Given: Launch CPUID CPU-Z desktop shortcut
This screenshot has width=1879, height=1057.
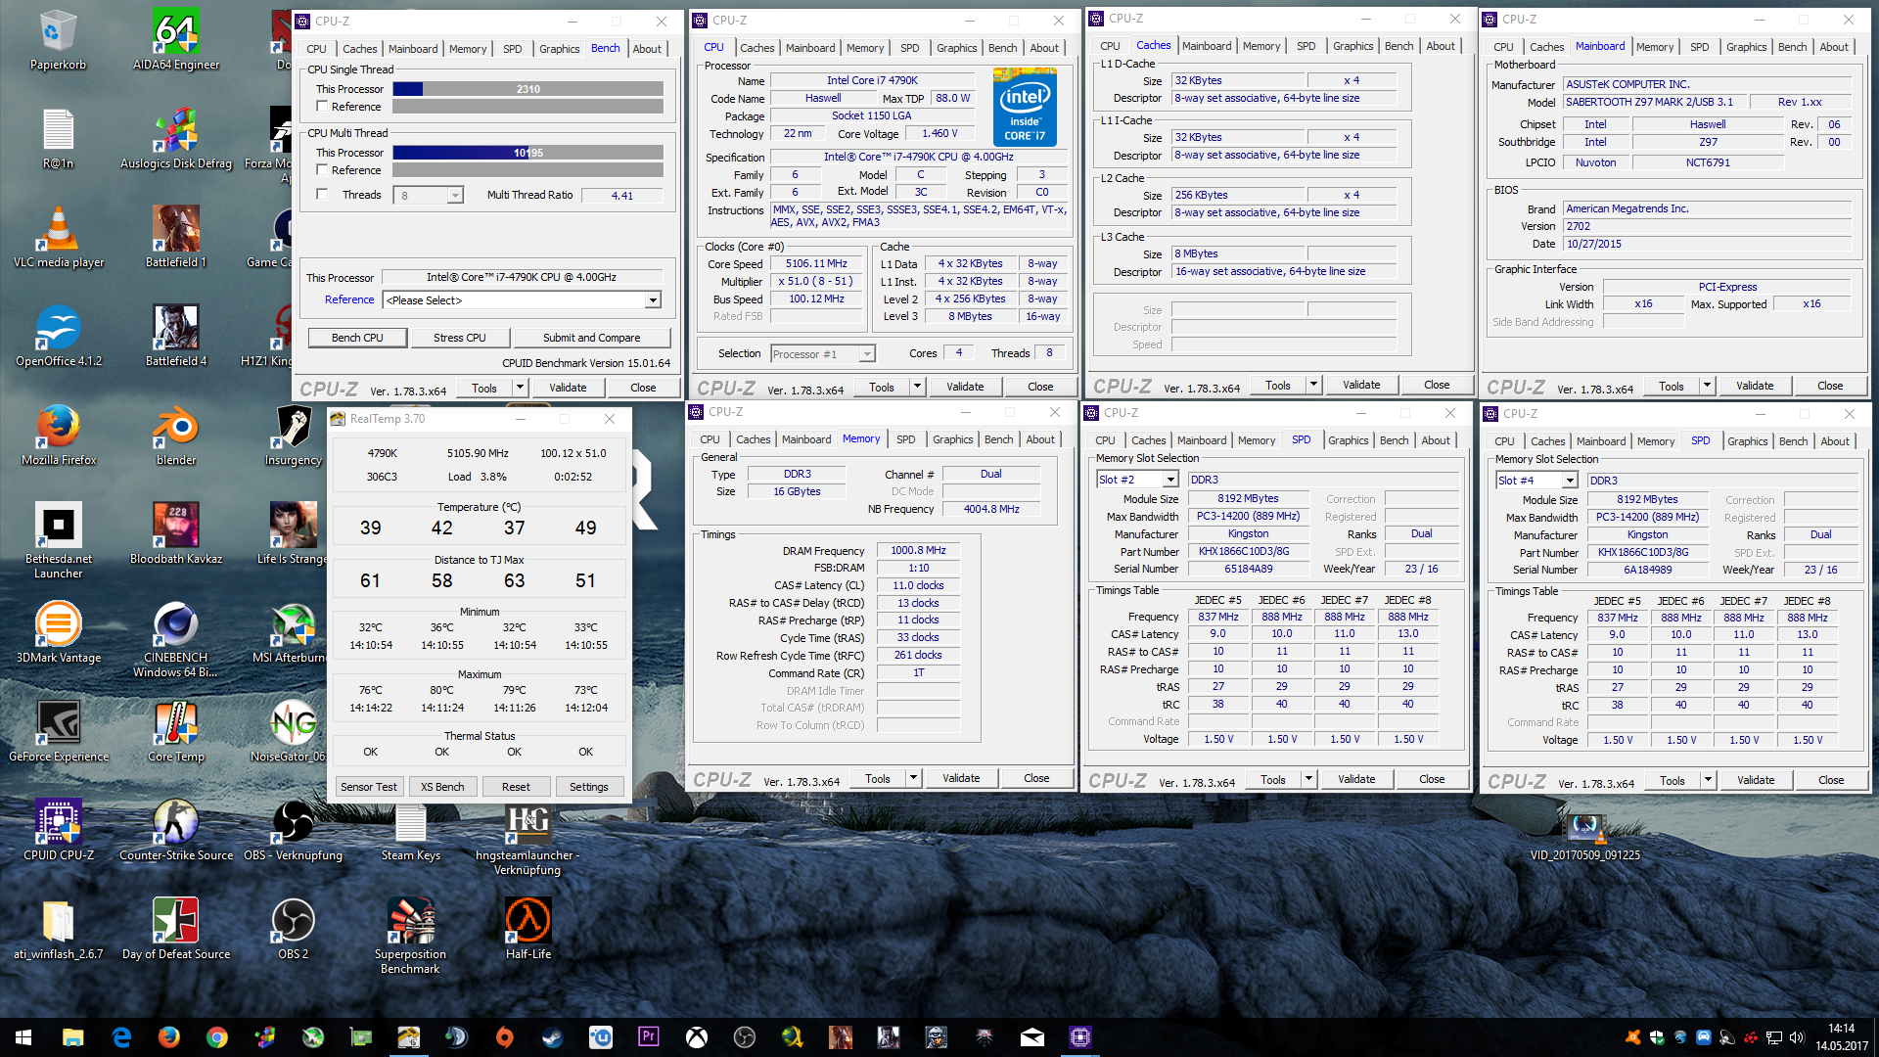Looking at the screenshot, I should point(58,831).
